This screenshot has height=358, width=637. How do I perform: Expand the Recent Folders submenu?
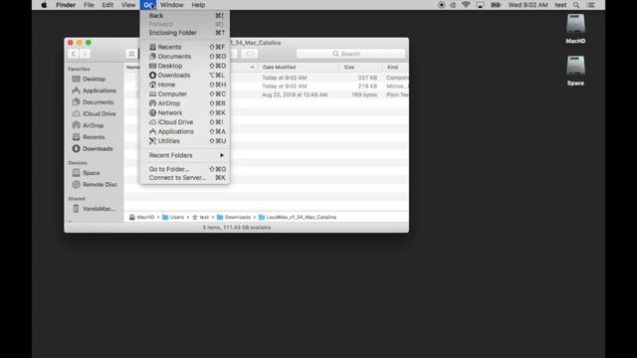[x=185, y=155]
